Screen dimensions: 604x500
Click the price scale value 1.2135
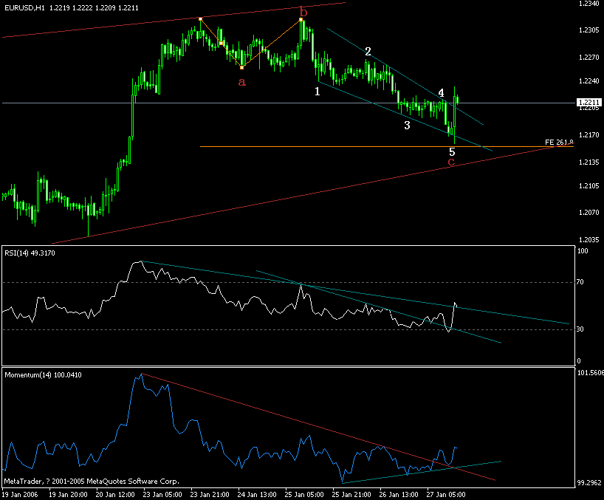(x=589, y=162)
